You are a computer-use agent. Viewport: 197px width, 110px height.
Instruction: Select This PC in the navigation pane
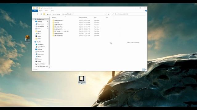point(39,42)
